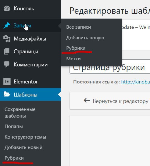Choose Все записи from the flyout

point(78,27)
